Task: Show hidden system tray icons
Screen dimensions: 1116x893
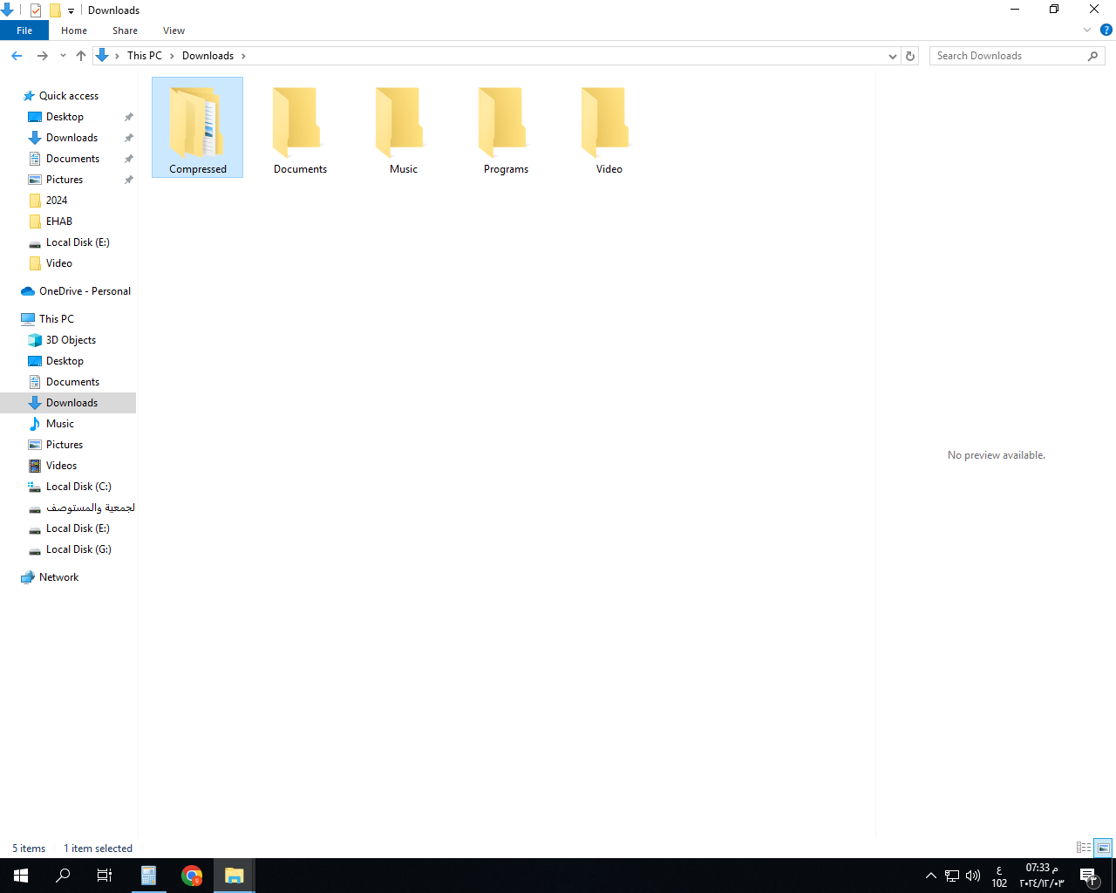Action: point(930,876)
